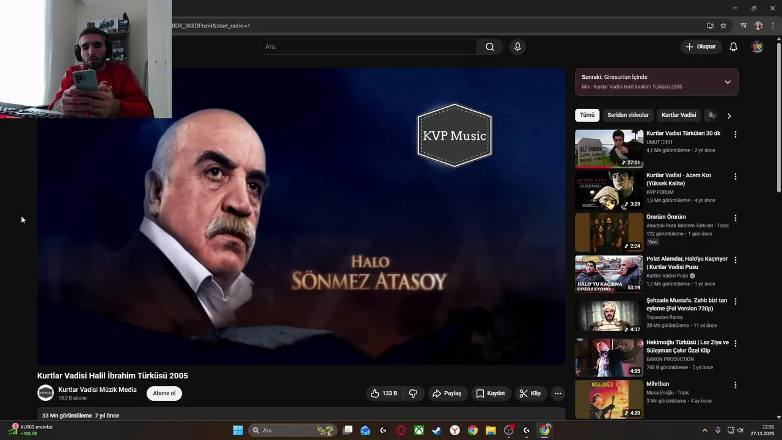Open options for Mihriban video
The image size is (782, 440).
736,385
